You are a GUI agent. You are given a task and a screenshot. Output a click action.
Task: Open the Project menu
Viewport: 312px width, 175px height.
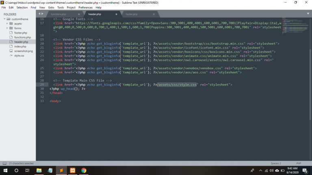[71, 8]
